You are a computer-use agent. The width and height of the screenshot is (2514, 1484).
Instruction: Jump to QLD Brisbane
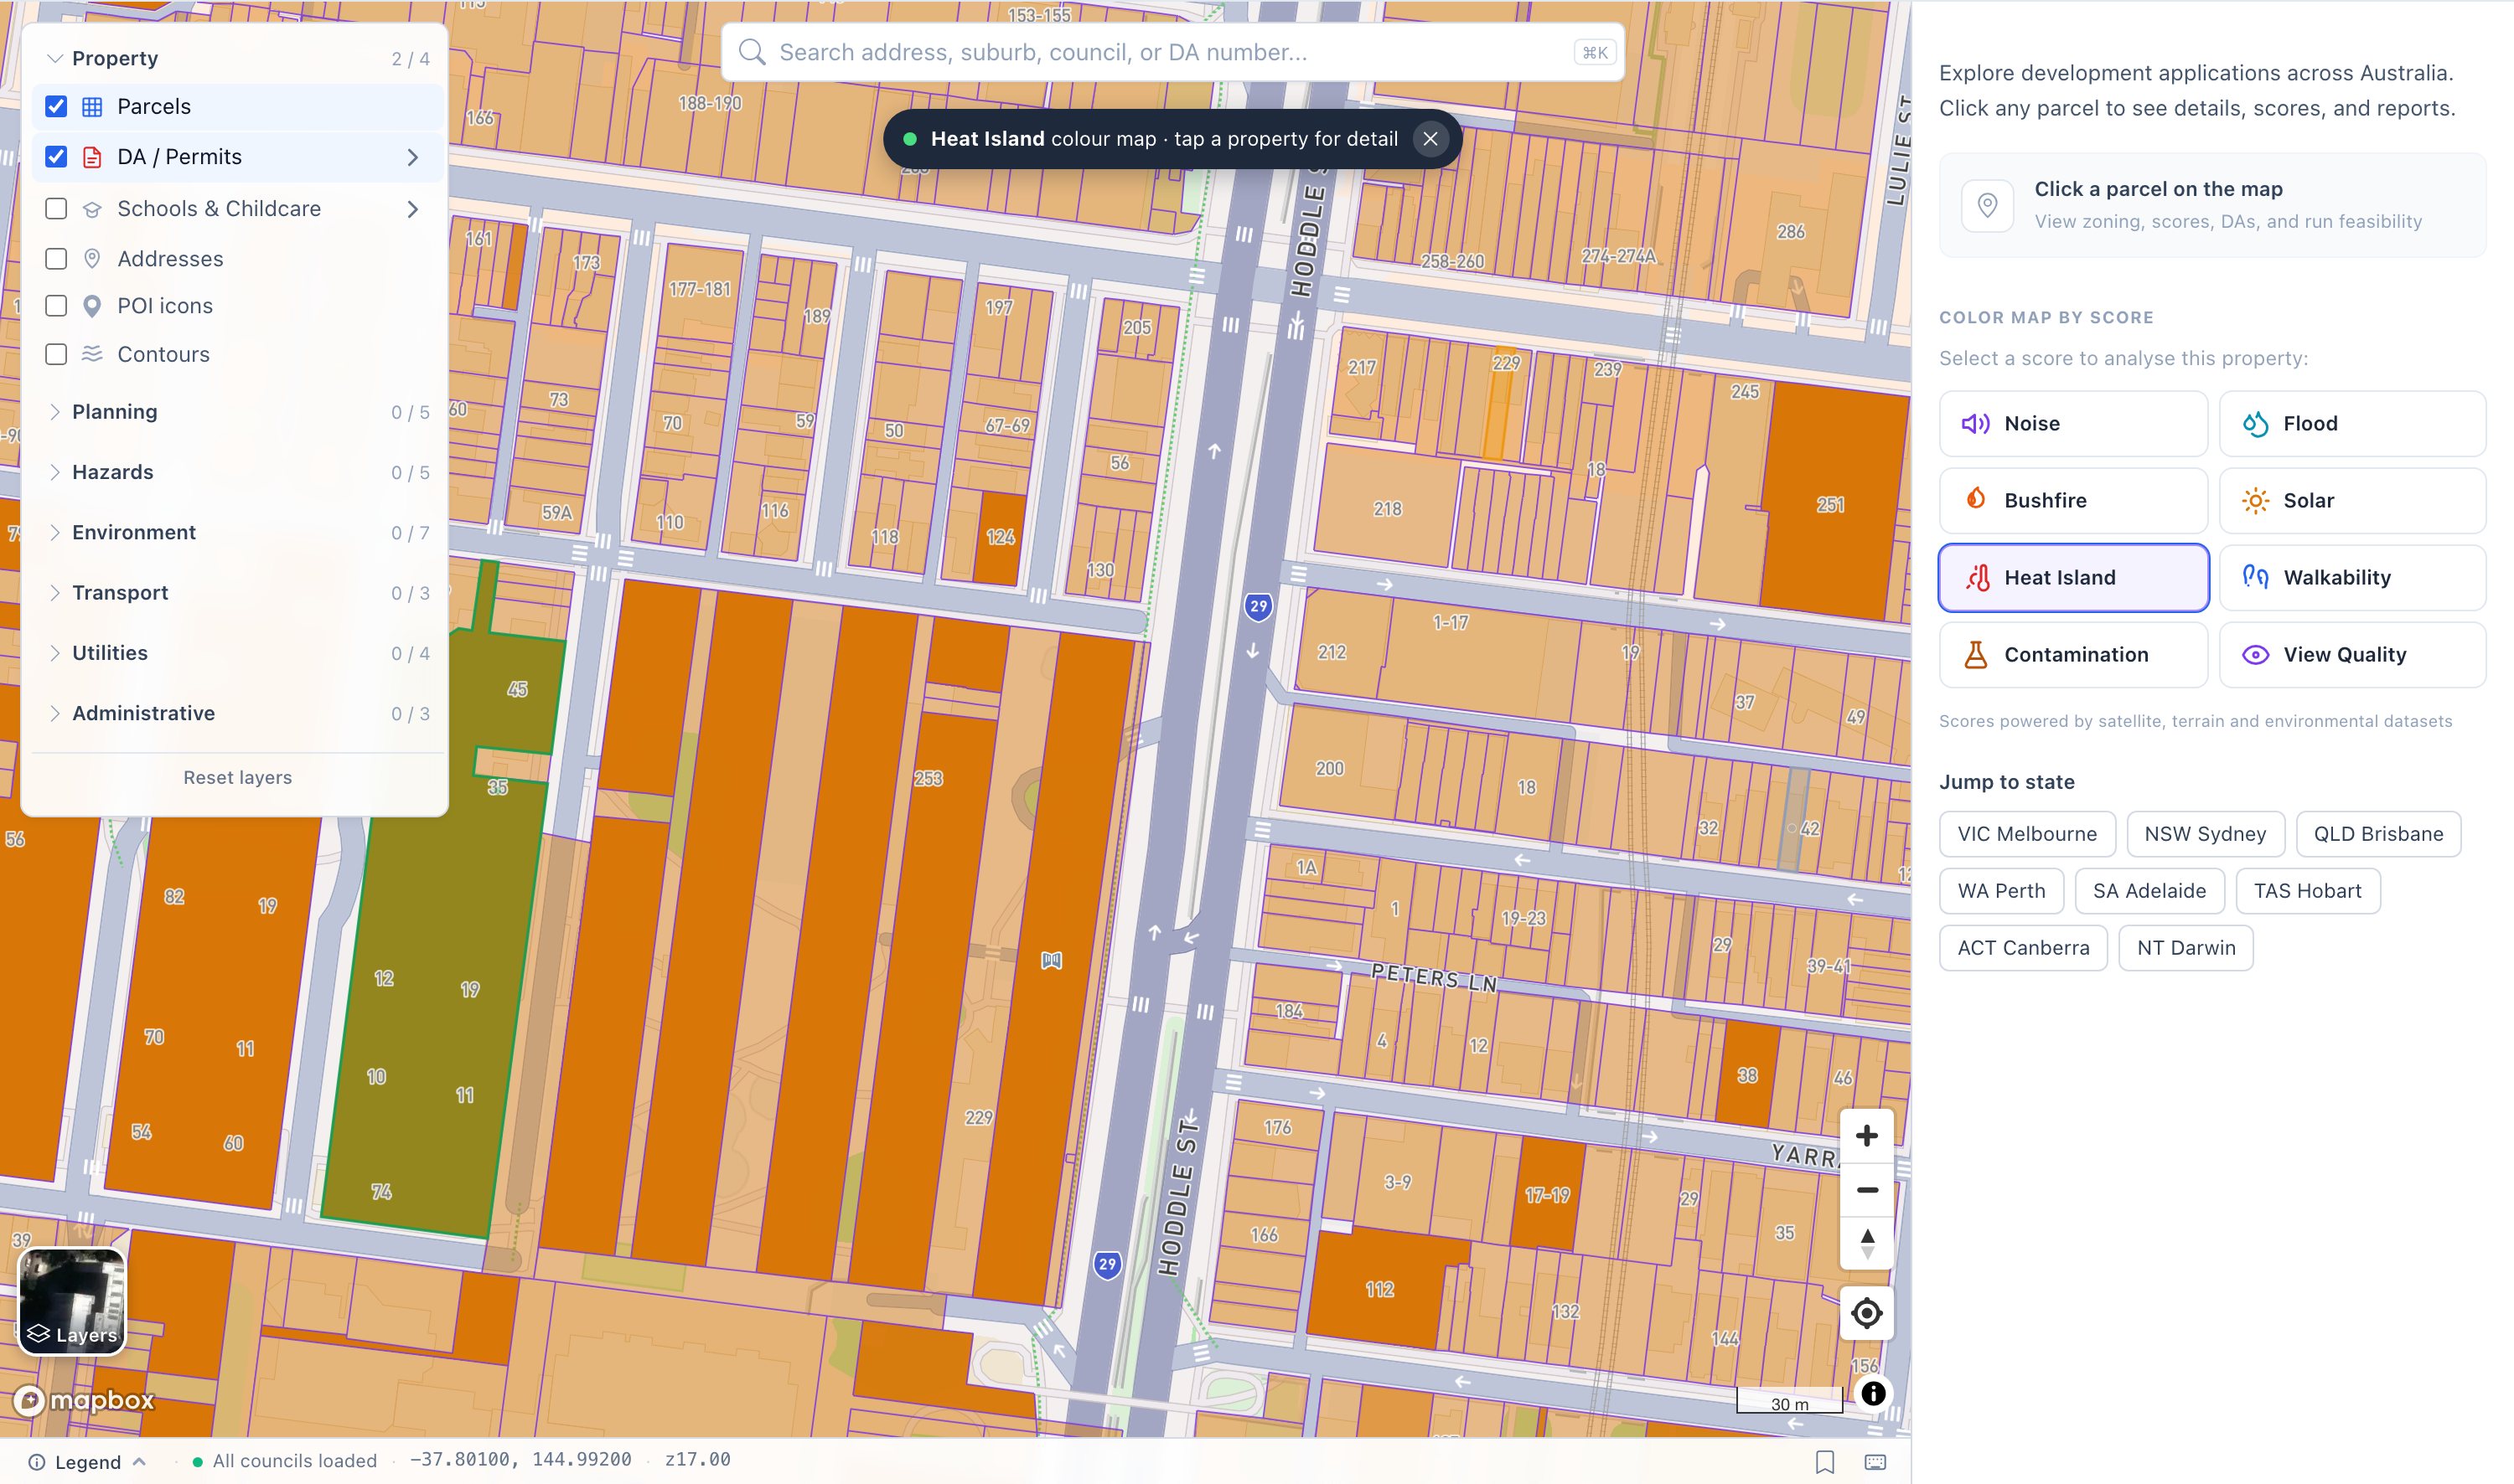[2378, 834]
